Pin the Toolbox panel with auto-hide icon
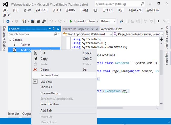171x125 pixels. 54,29
